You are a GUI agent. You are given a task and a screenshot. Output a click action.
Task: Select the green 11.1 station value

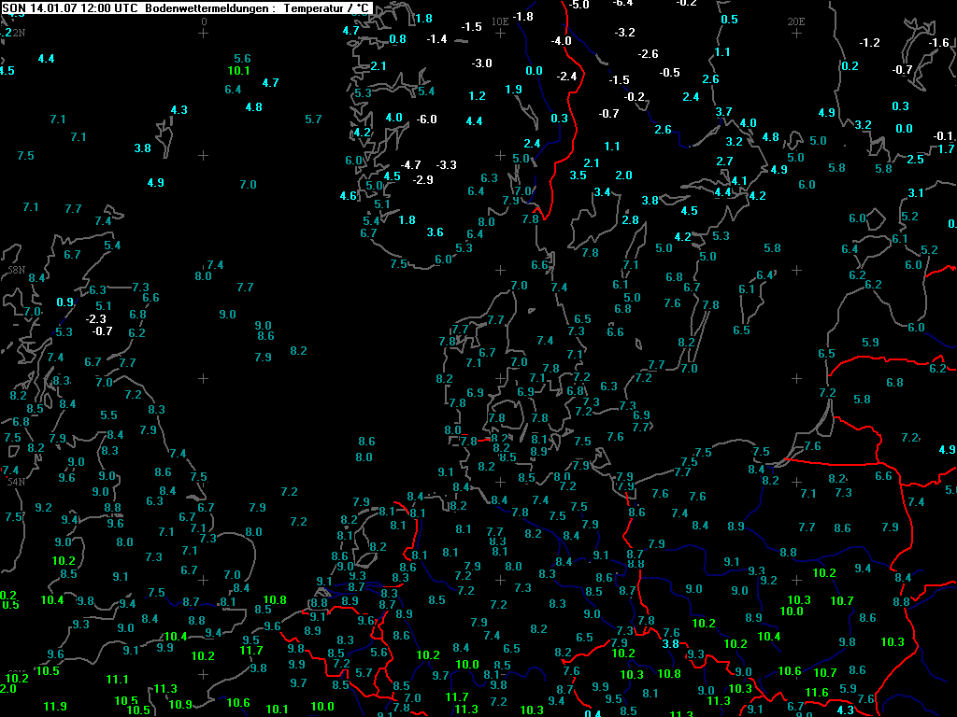tap(117, 679)
